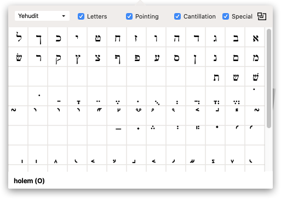
Task: Click the vertical scrollbar of the character grid
Action: pyautogui.click(x=268, y=78)
